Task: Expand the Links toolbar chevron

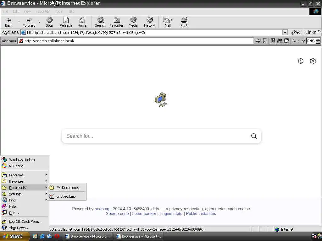Action: (x=319, y=31)
